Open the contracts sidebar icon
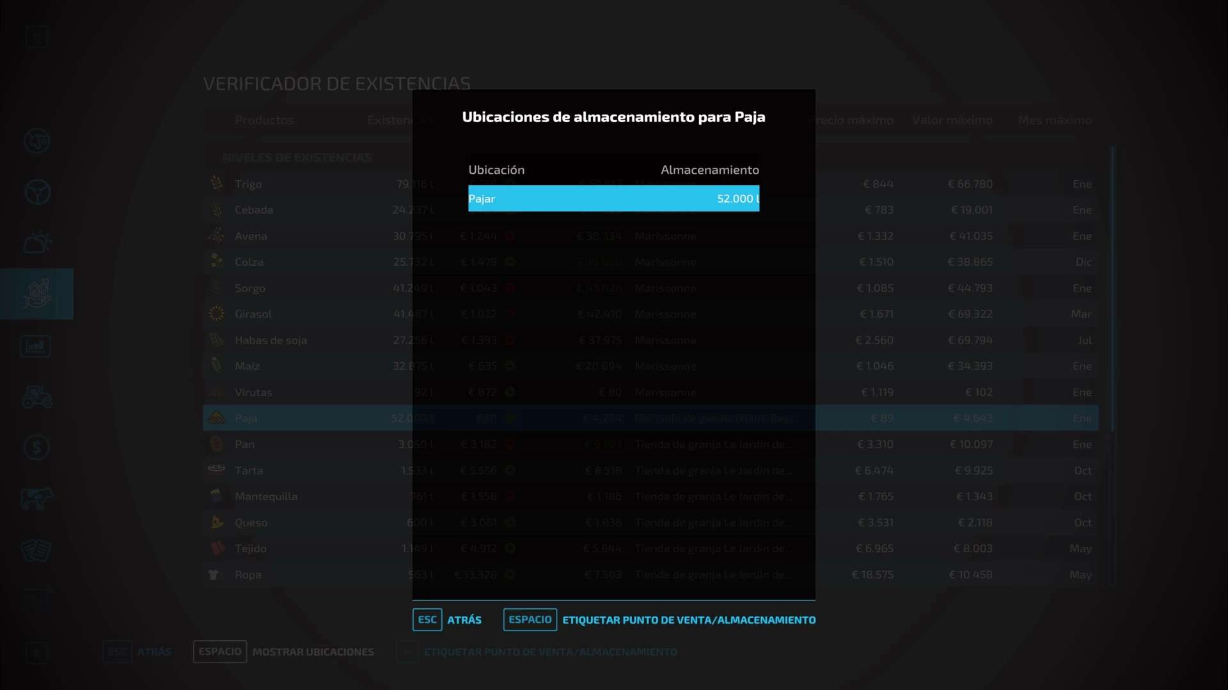Image resolution: width=1228 pixels, height=690 pixels. click(x=36, y=549)
